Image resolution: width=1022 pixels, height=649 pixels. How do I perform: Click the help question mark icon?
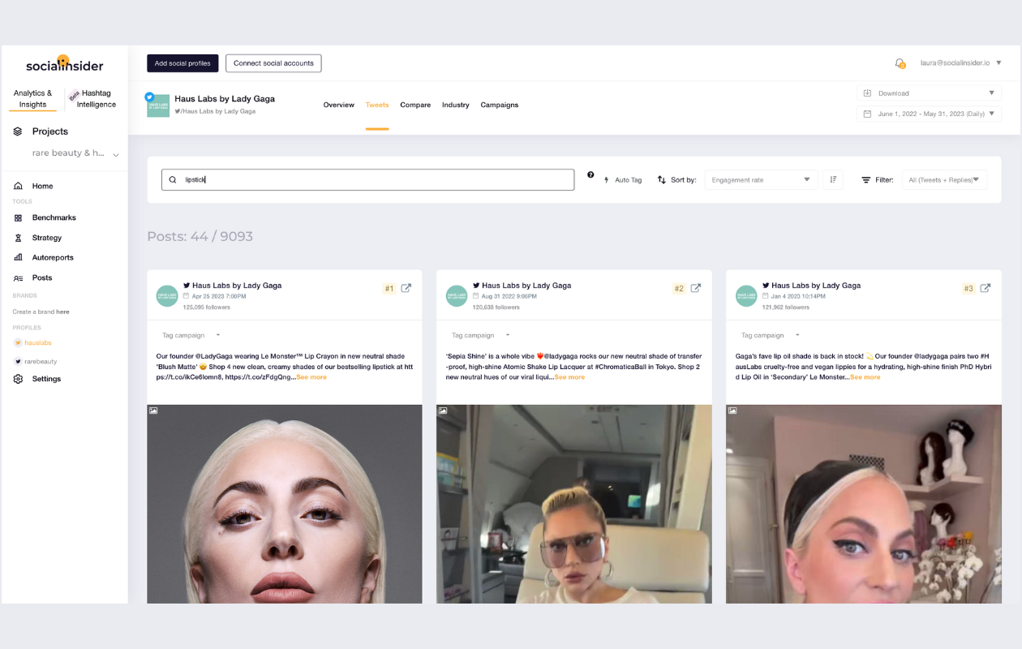590,174
